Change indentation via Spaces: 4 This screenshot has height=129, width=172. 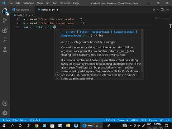(x=123, y=120)
